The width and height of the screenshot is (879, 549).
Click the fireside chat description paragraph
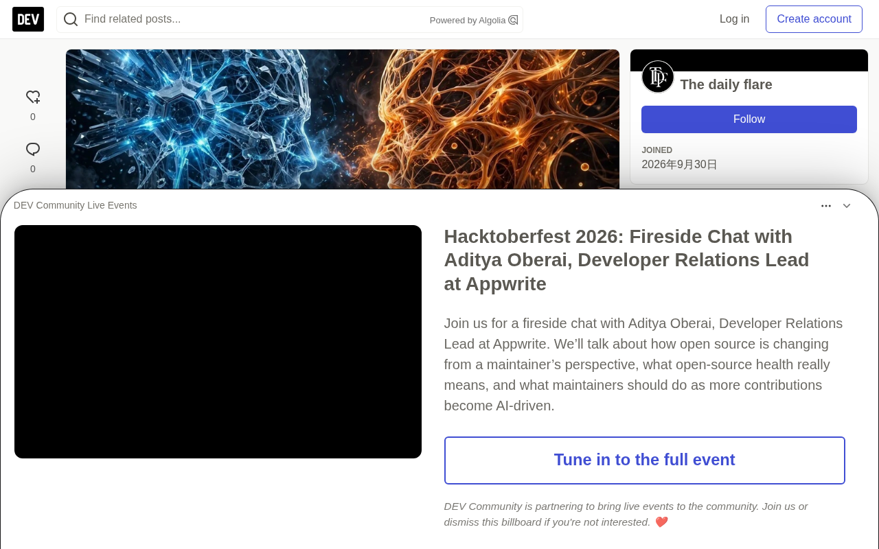coord(643,364)
